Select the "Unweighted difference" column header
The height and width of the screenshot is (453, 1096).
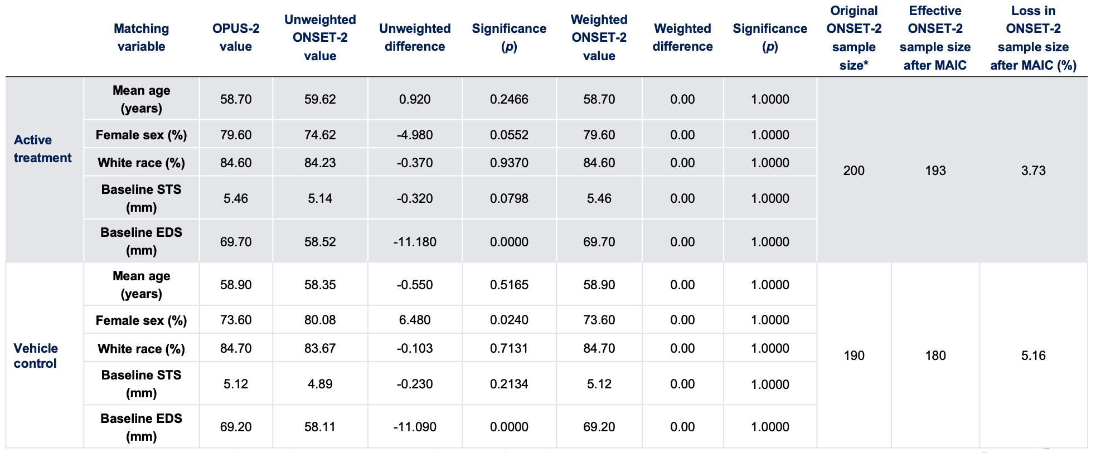(x=415, y=37)
